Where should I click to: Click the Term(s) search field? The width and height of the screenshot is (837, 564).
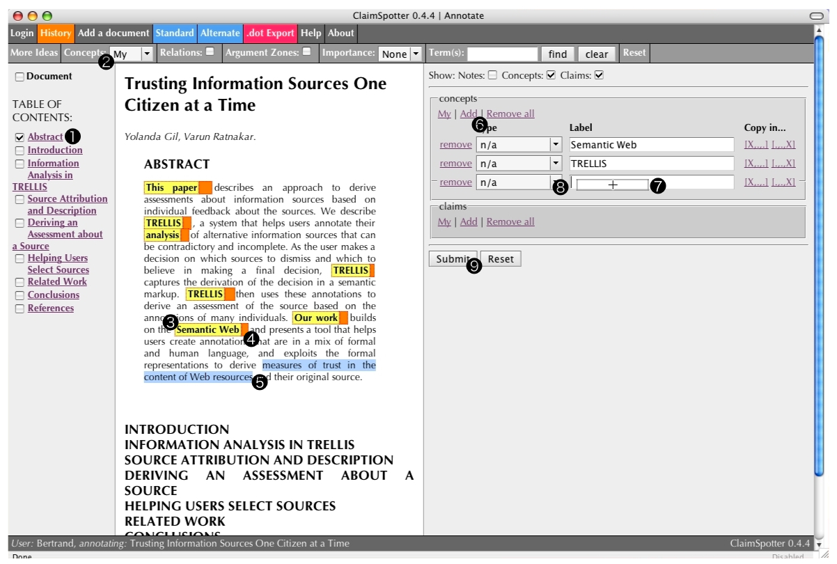503,54
